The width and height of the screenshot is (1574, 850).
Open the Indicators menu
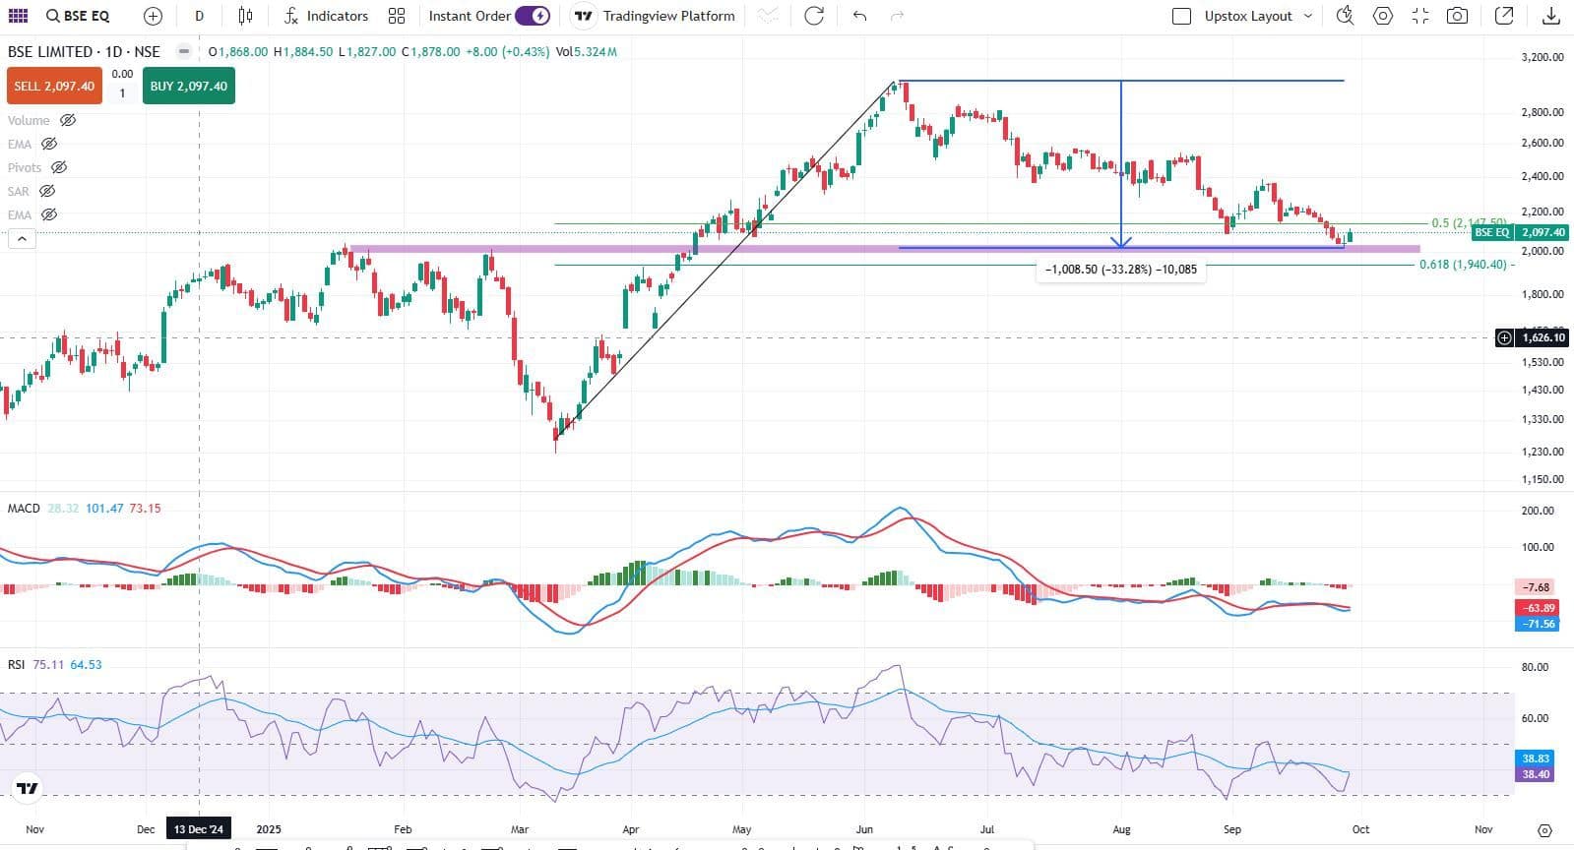pyautogui.click(x=326, y=16)
